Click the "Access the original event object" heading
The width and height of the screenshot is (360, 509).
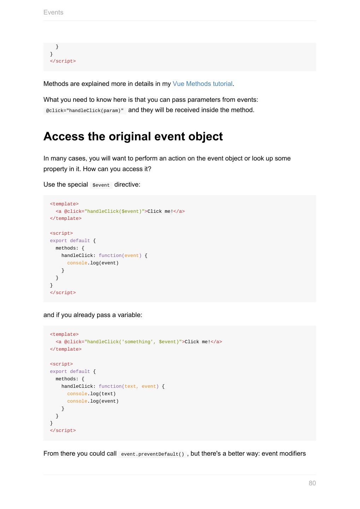133,136
